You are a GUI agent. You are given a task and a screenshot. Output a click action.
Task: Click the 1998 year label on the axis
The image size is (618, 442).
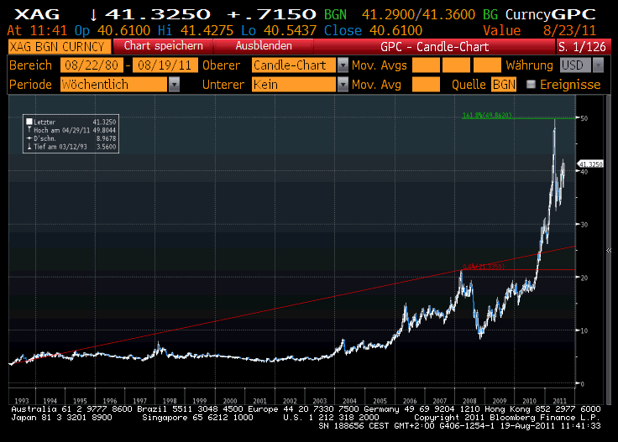(x=170, y=401)
